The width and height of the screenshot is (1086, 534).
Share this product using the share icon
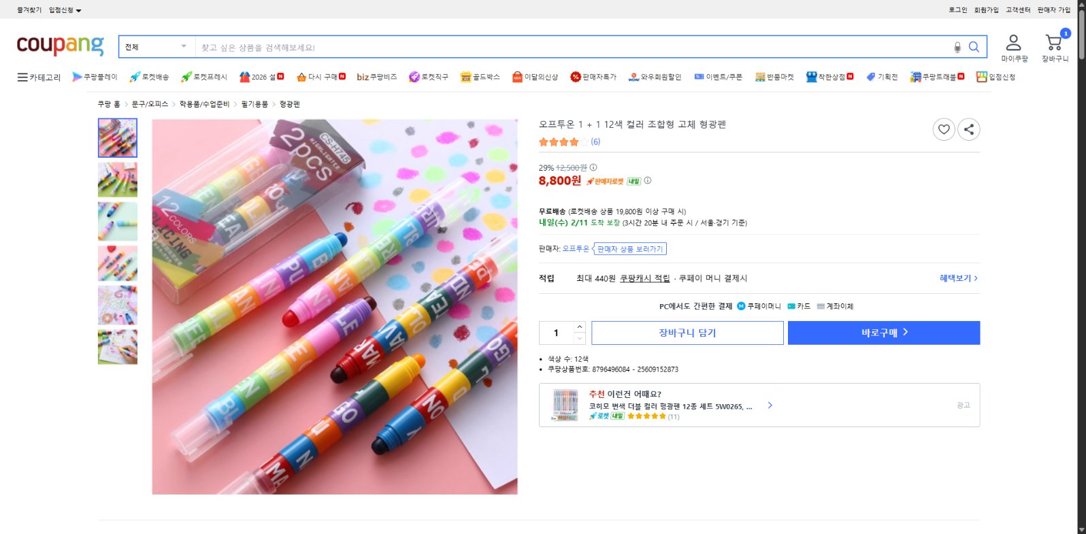(x=968, y=129)
